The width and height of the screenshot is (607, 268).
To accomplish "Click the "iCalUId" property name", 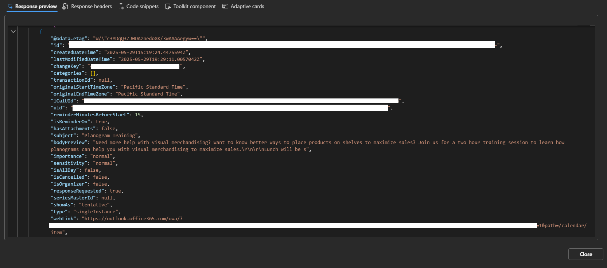I will 63,101.
